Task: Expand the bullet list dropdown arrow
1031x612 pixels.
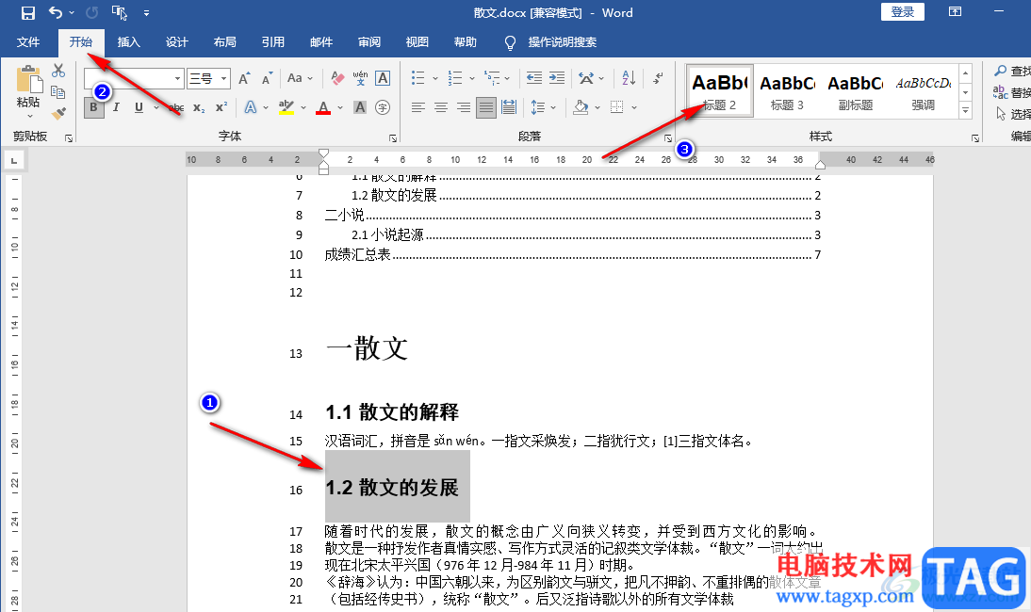Action: tap(435, 78)
